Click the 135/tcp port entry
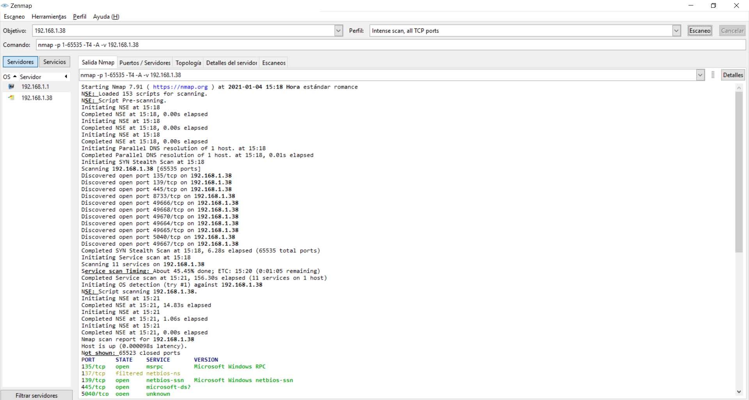 pos(93,366)
